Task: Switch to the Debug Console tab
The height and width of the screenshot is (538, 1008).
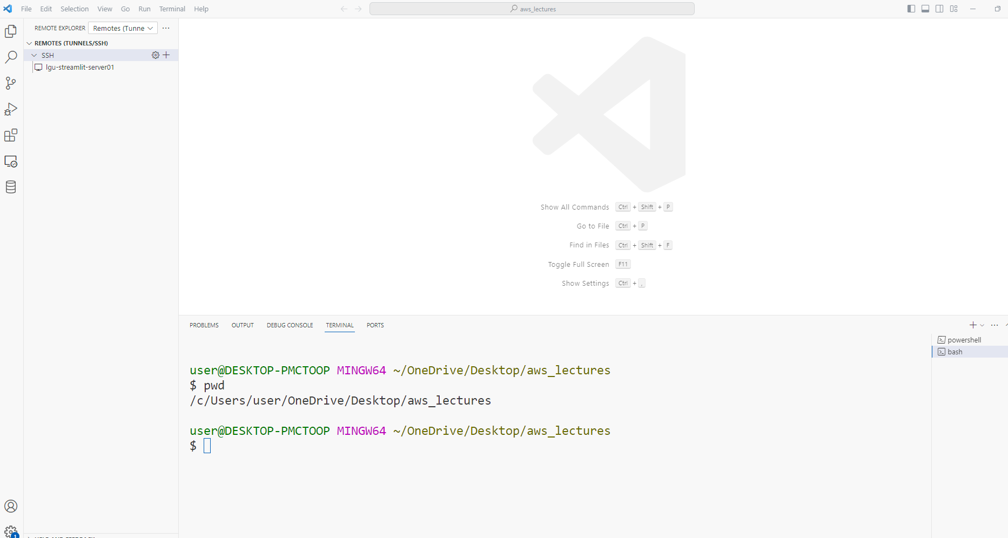Action: [290, 325]
